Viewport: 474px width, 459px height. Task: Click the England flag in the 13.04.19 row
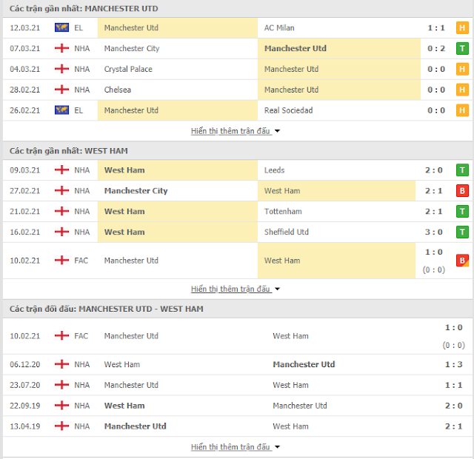(x=61, y=426)
